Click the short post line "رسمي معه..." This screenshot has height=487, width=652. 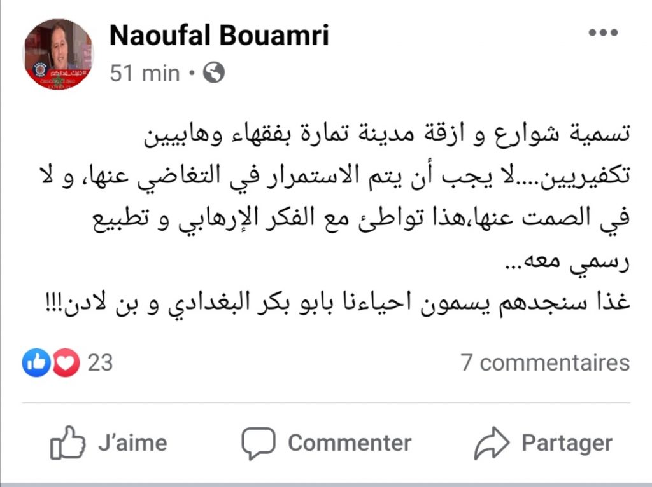coord(567,263)
